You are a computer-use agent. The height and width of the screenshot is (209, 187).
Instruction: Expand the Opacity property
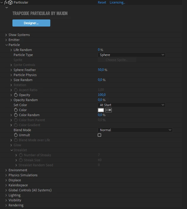pyautogui.click(x=11, y=95)
